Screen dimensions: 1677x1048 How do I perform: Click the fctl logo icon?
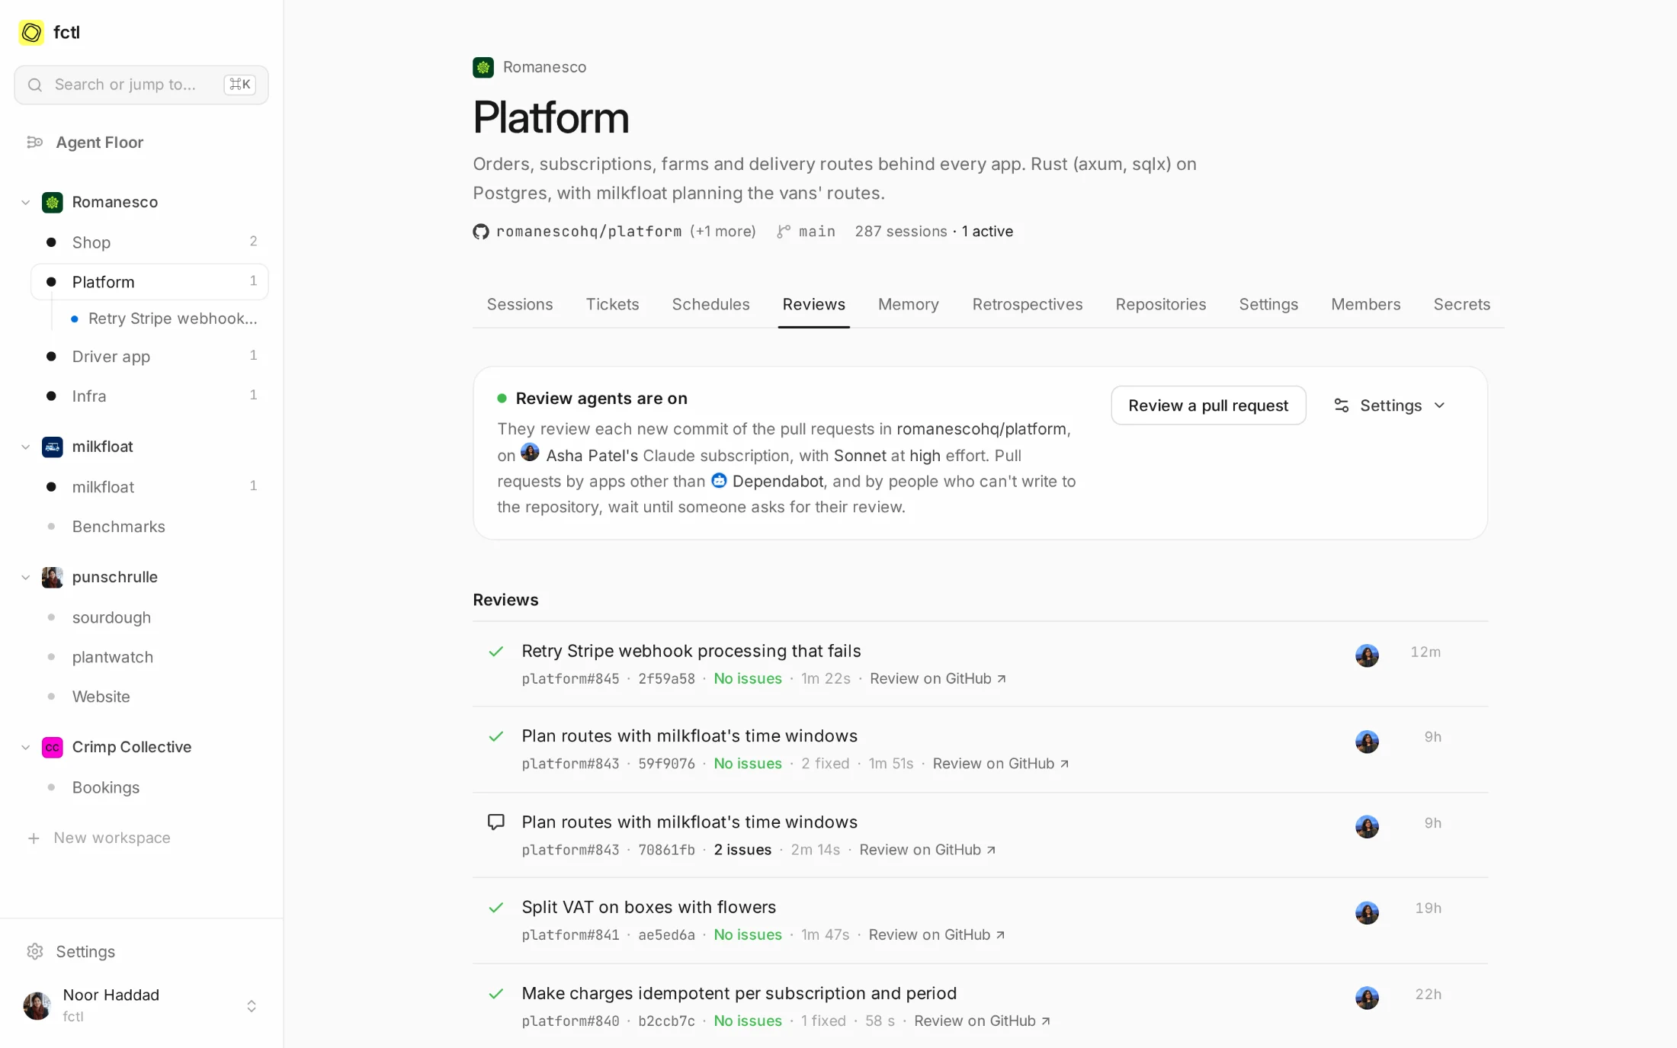coord(31,33)
